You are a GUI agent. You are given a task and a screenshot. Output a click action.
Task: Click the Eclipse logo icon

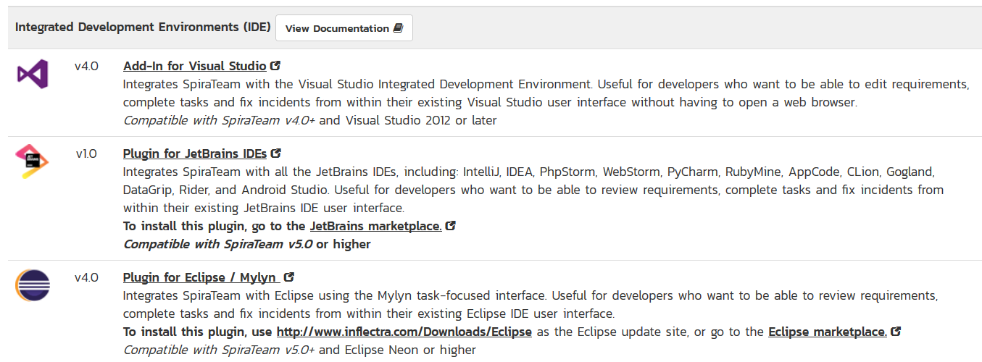pos(33,285)
